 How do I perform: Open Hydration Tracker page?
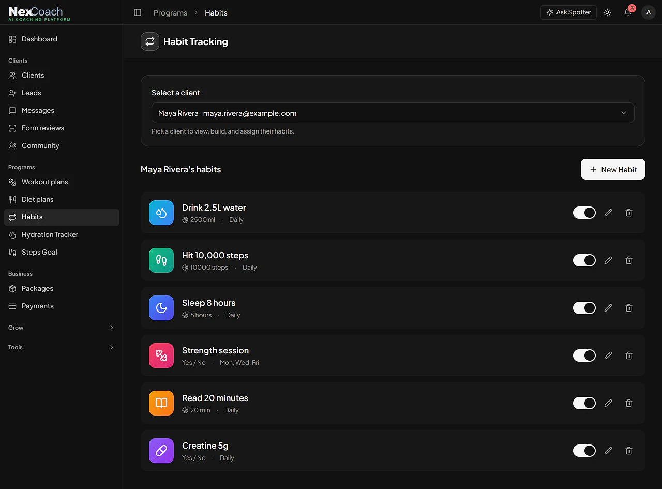[62, 234]
